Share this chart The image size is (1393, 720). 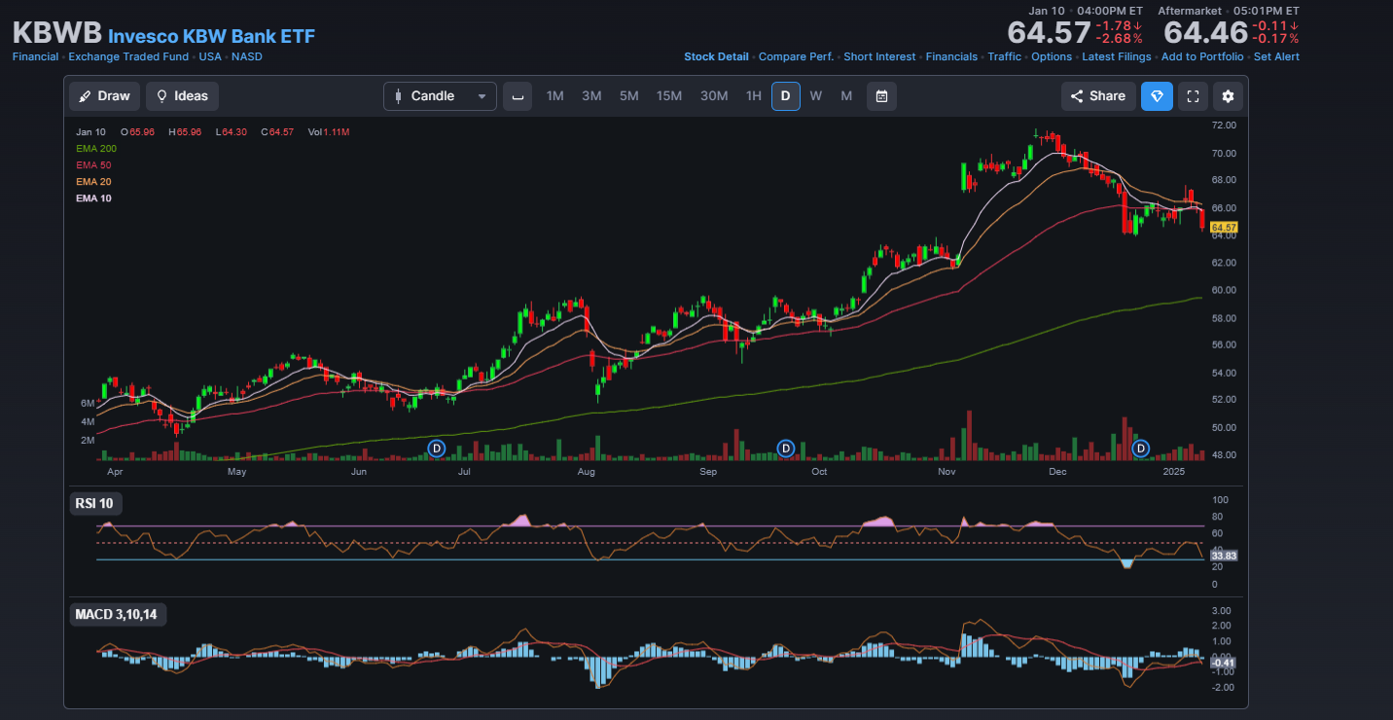coord(1098,96)
